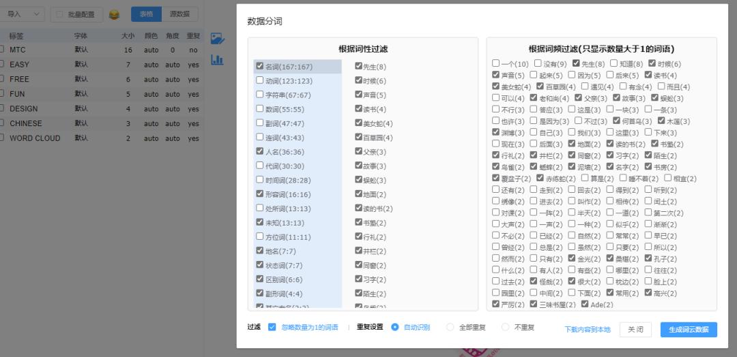Click the image export icon beside the table
The height and width of the screenshot is (357, 737).
217,38
